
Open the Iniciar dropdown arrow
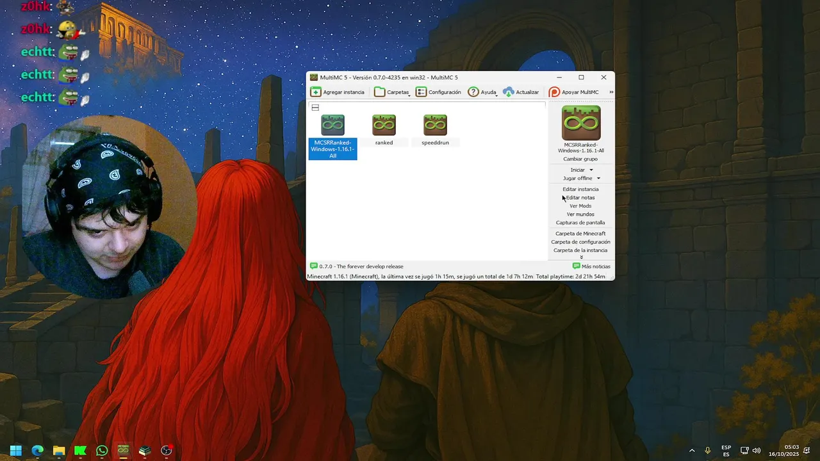tap(591, 170)
